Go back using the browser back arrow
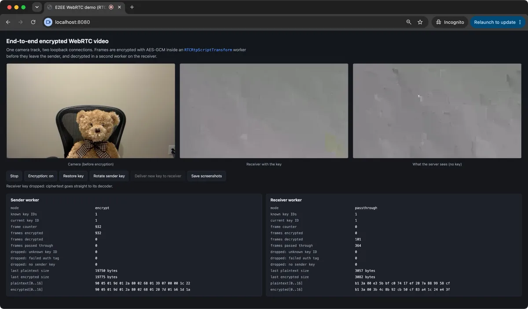Screen dimensions: 528x309 (8, 22)
